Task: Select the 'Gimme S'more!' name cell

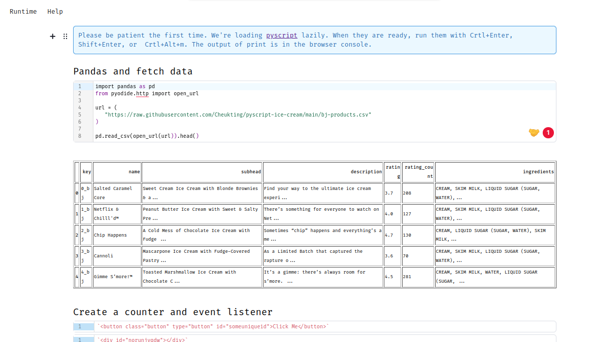Action: (117, 277)
